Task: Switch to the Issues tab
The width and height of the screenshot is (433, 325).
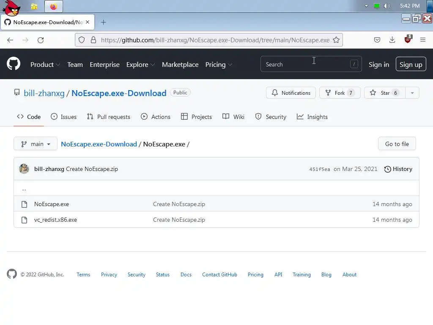Action: pyautogui.click(x=64, y=117)
